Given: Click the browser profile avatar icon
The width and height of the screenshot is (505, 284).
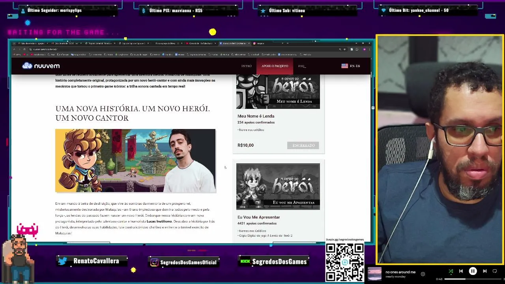Looking at the screenshot, I should click(364, 49).
